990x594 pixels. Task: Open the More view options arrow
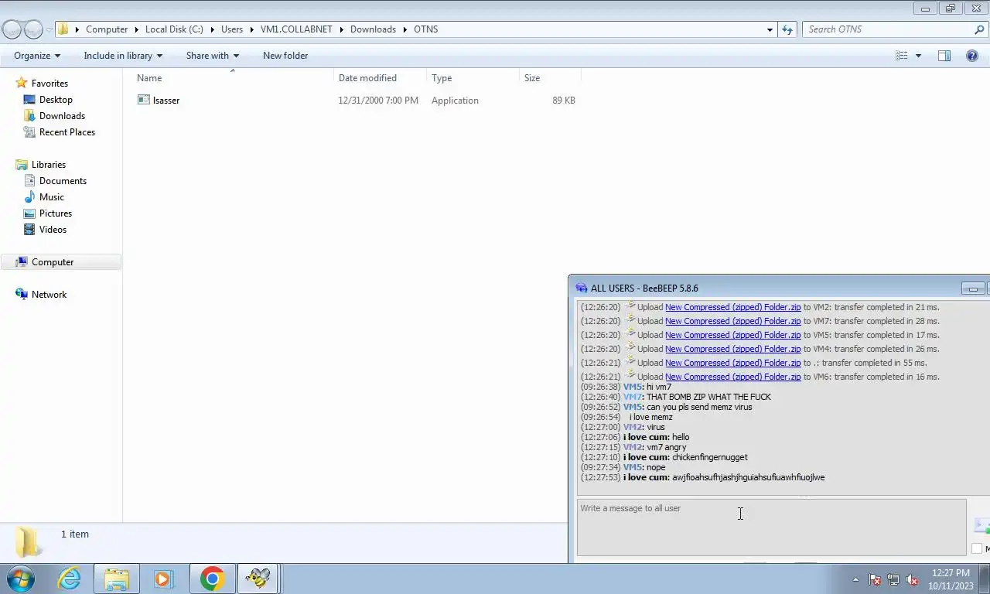coord(918,56)
